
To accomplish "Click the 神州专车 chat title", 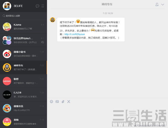I will pos(107,4).
